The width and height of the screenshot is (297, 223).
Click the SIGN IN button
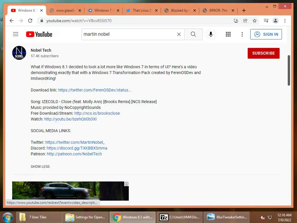(x=266, y=34)
